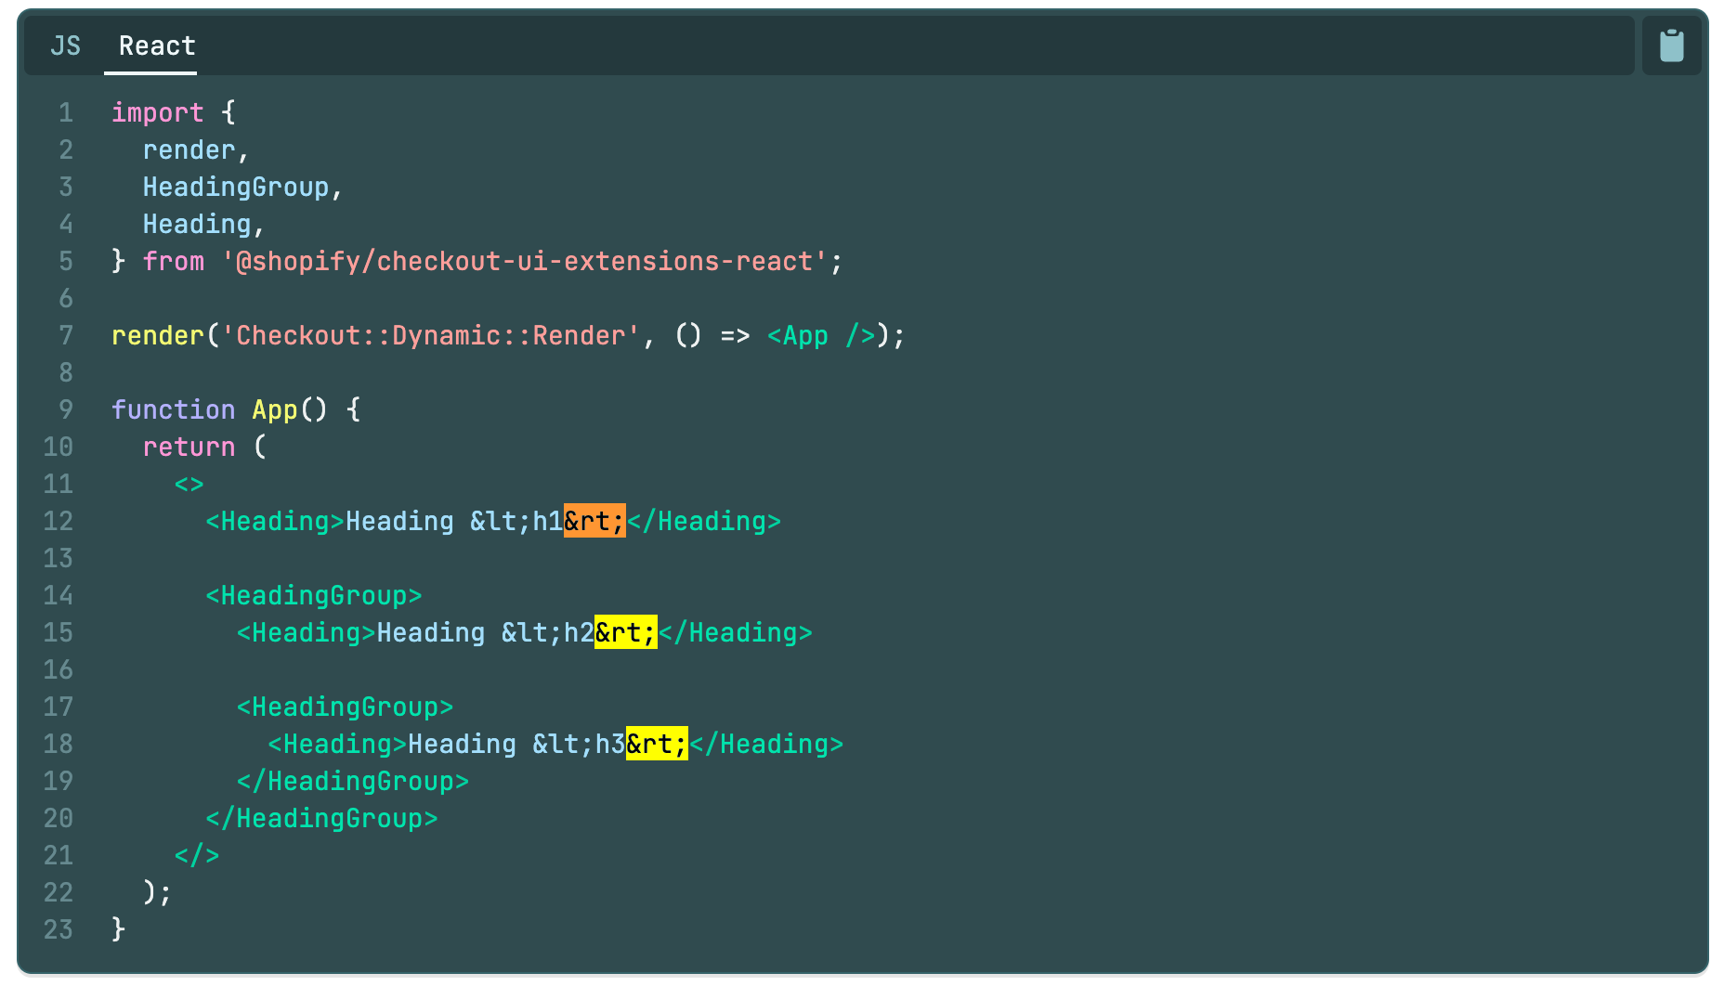
Task: Select the import keyword on line 1
Action: pos(157,112)
